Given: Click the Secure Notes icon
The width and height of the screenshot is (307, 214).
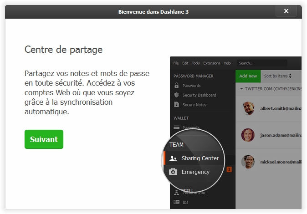Looking at the screenshot, I should tap(176, 104).
